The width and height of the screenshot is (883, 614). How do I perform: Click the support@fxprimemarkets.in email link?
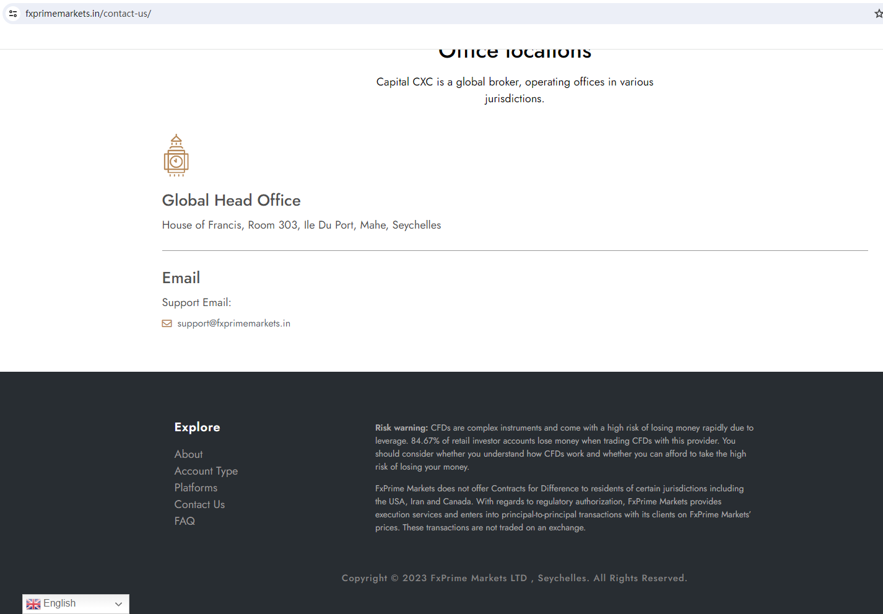[x=233, y=323]
